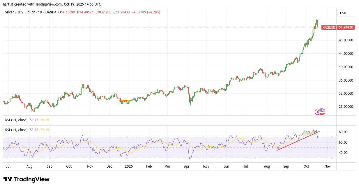Click the 2025 label on the time axis

coord(129,166)
